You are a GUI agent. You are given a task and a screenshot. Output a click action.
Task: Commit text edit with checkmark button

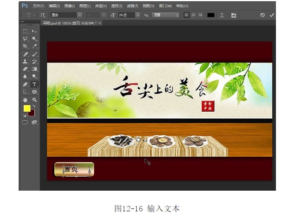pos(271,15)
